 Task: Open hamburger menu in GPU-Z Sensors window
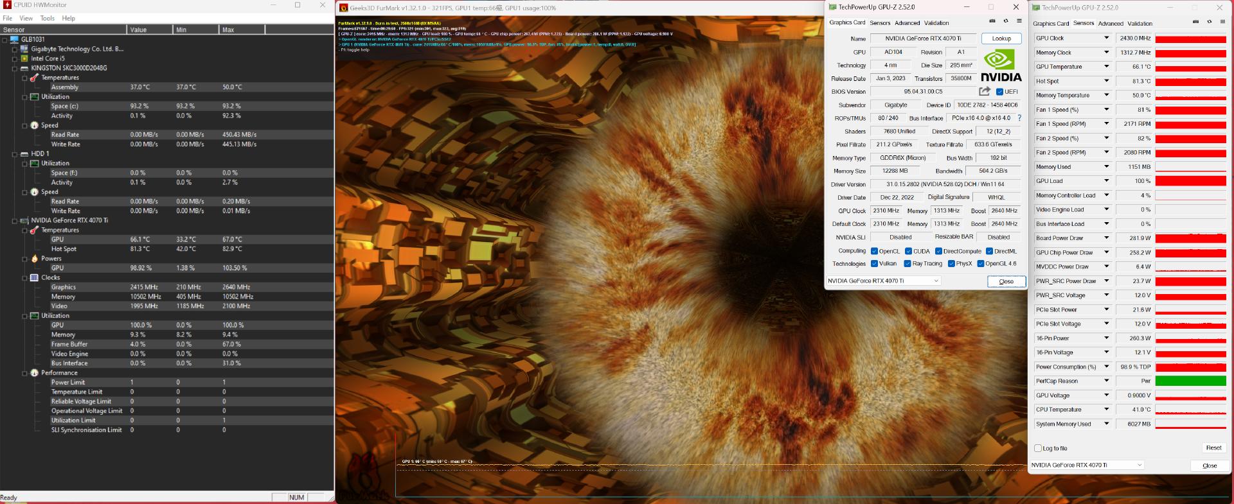coord(1222,22)
